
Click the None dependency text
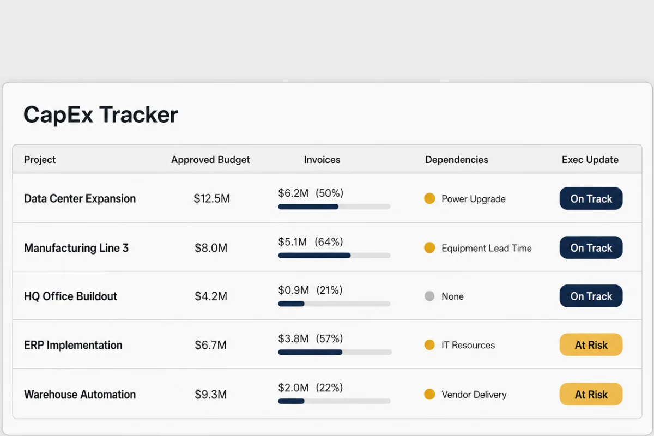[453, 296]
